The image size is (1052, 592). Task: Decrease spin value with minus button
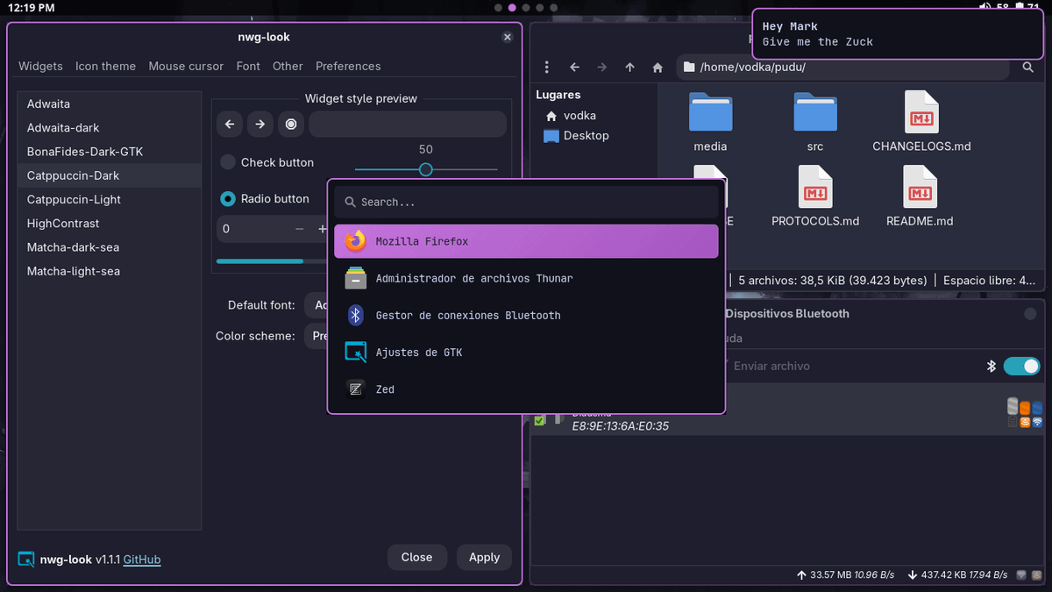click(x=299, y=229)
